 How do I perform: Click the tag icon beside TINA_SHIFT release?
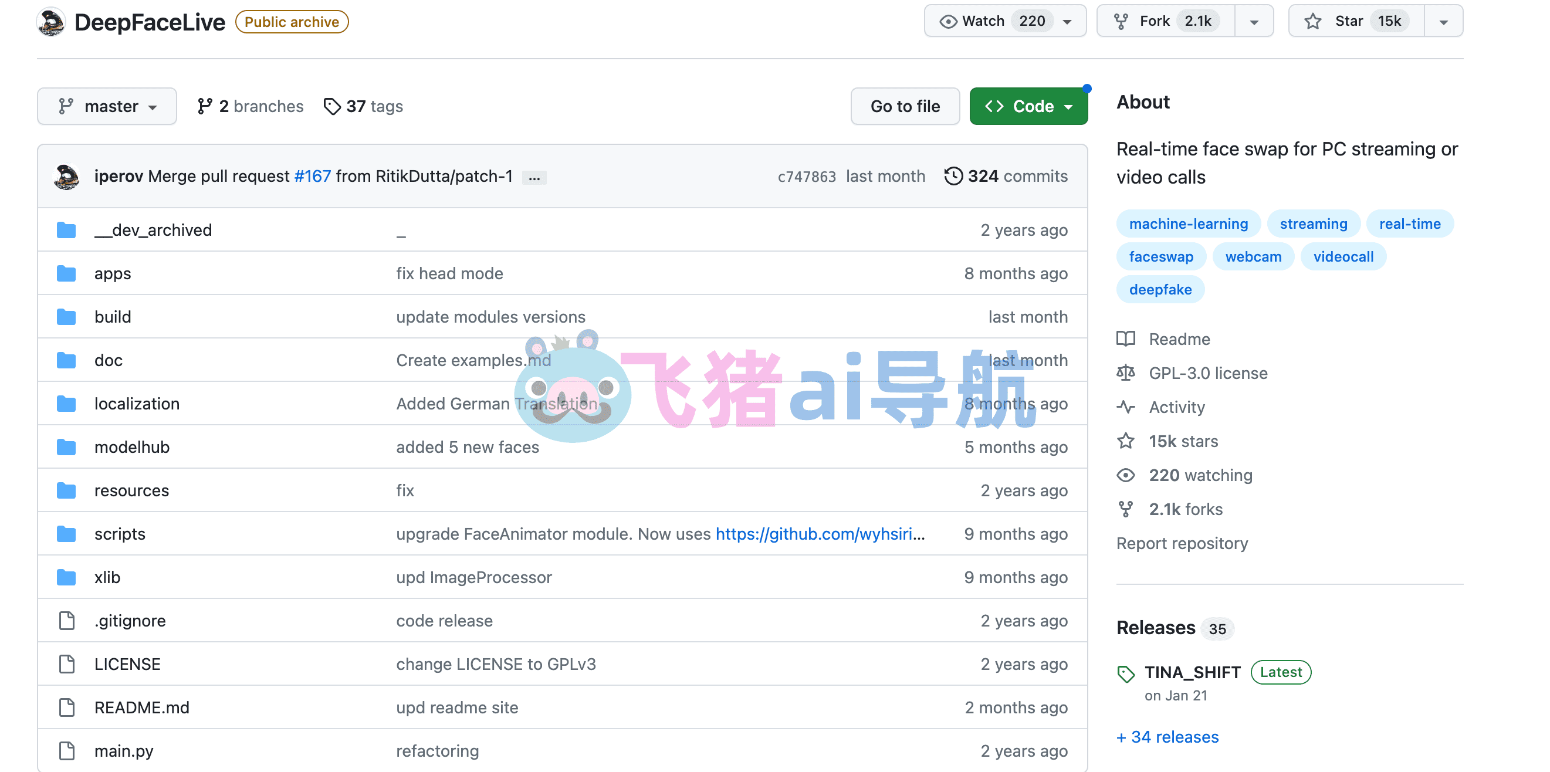coord(1126,673)
